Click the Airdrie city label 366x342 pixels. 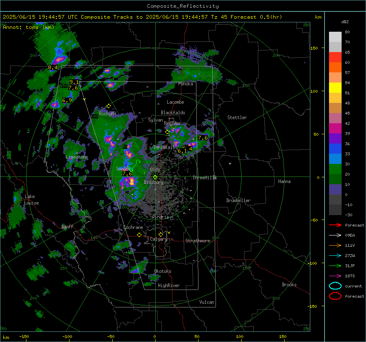tap(160, 217)
